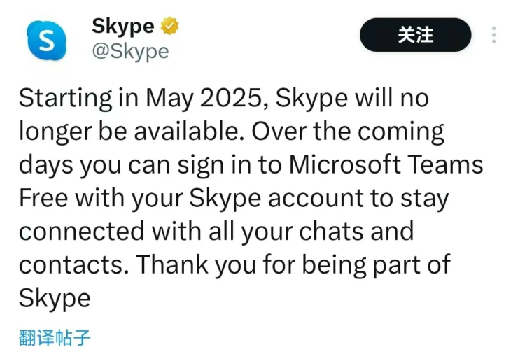Click the white S letter in Skype logo
The height and width of the screenshot is (361, 506).
47,41
